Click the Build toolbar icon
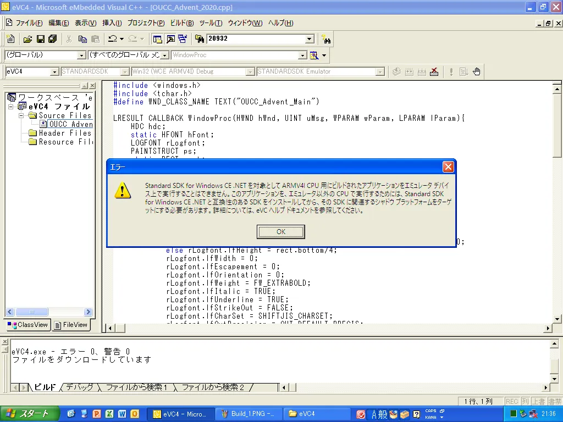This screenshot has width=563, height=422. pyautogui.click(x=409, y=72)
